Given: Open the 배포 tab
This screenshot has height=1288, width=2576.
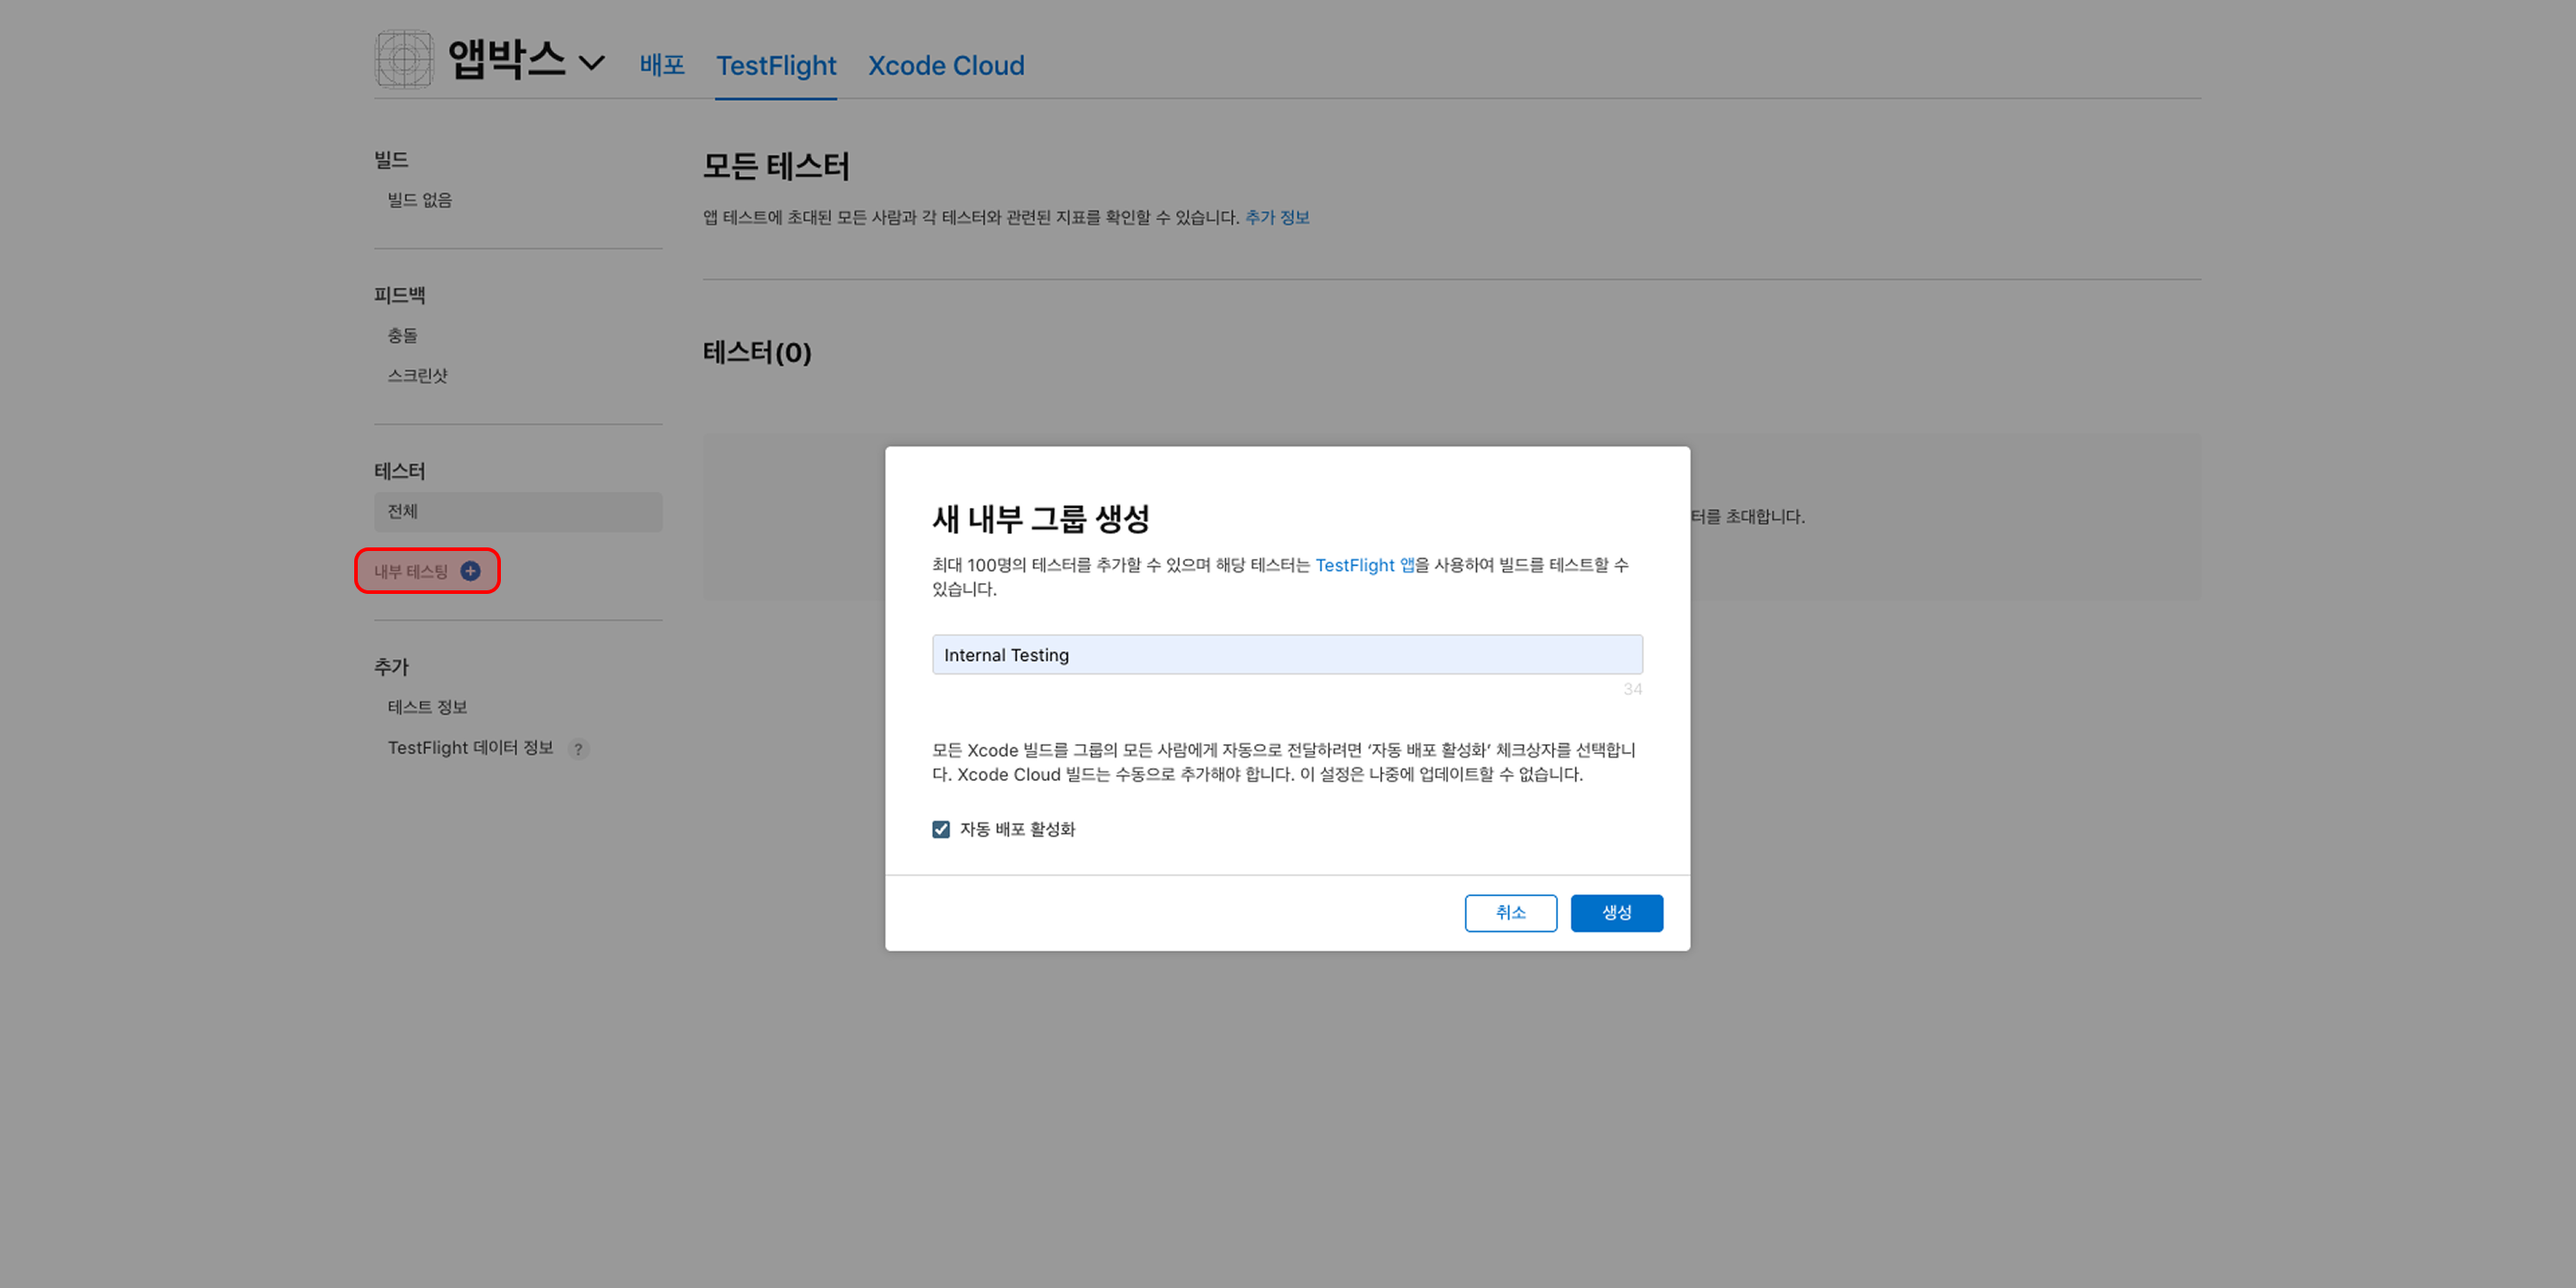Looking at the screenshot, I should click(662, 65).
